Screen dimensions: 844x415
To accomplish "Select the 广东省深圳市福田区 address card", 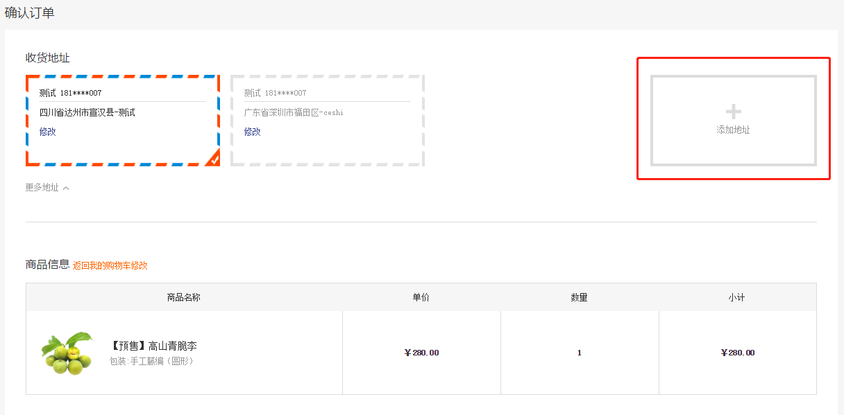I will coord(328,121).
